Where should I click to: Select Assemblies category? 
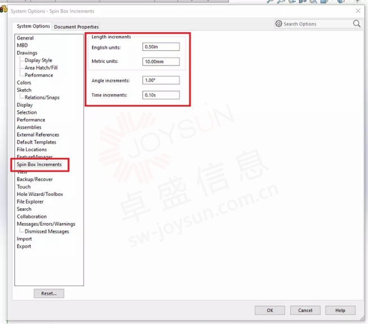pyautogui.click(x=29, y=127)
